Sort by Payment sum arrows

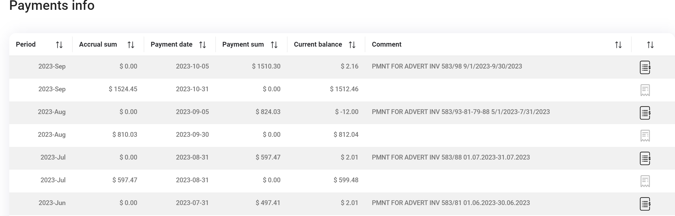tap(274, 45)
